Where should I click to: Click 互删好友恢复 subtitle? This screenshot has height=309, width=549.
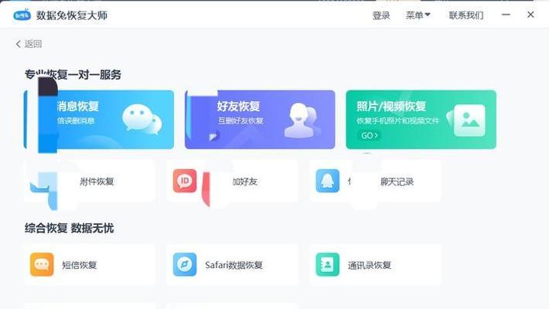coord(240,121)
